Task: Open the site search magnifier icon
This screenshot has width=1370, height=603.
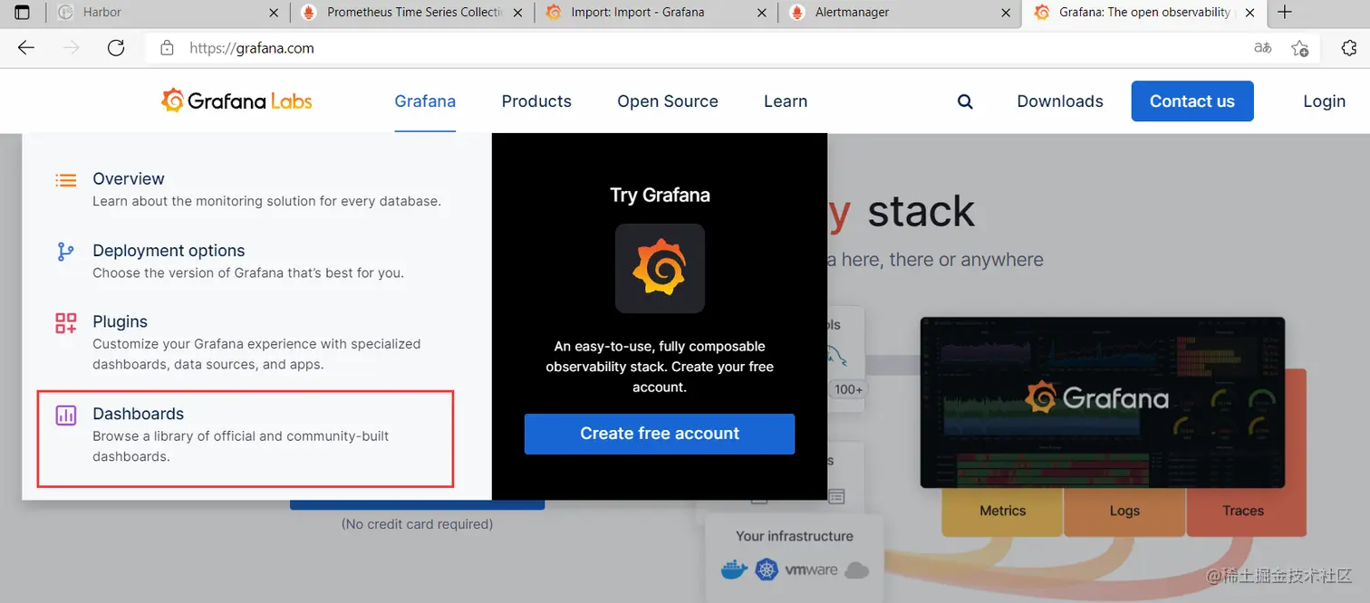Action: [x=965, y=101]
